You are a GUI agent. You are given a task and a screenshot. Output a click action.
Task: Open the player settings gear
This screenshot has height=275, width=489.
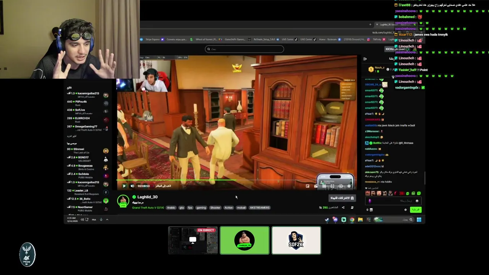349,186
